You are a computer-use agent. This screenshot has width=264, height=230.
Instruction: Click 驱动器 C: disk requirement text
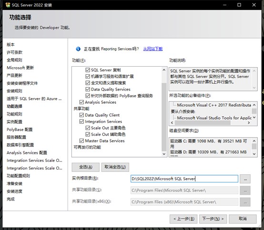tap(208, 143)
